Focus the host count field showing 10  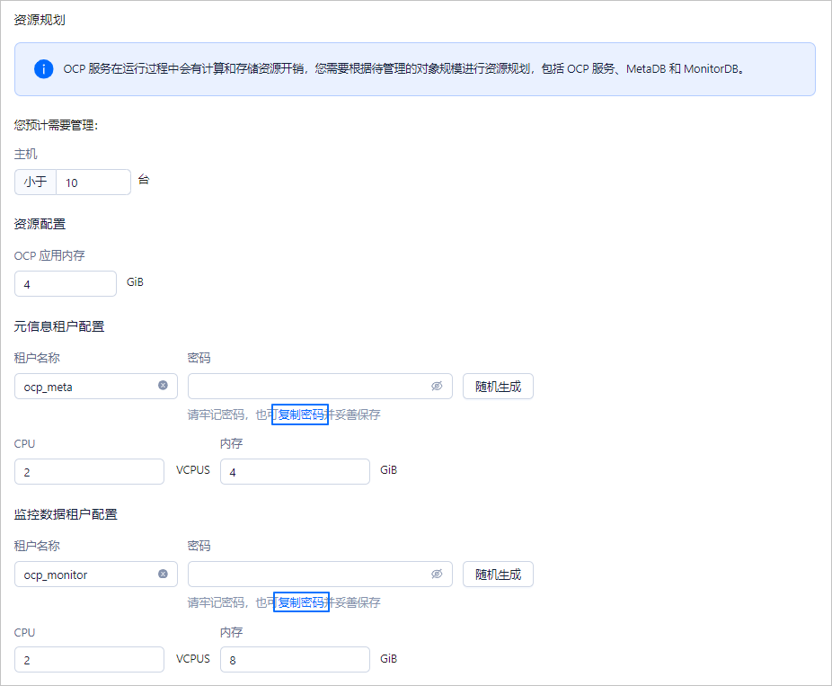(x=93, y=183)
